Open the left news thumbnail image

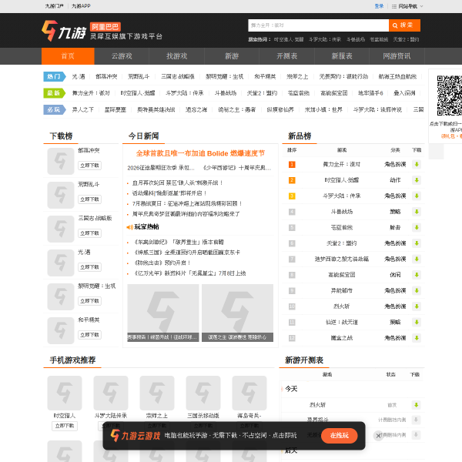tap(163, 313)
